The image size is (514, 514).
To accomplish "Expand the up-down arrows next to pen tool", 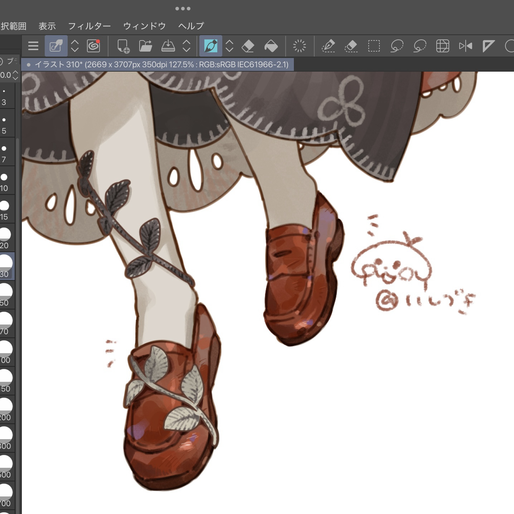I will [x=229, y=46].
